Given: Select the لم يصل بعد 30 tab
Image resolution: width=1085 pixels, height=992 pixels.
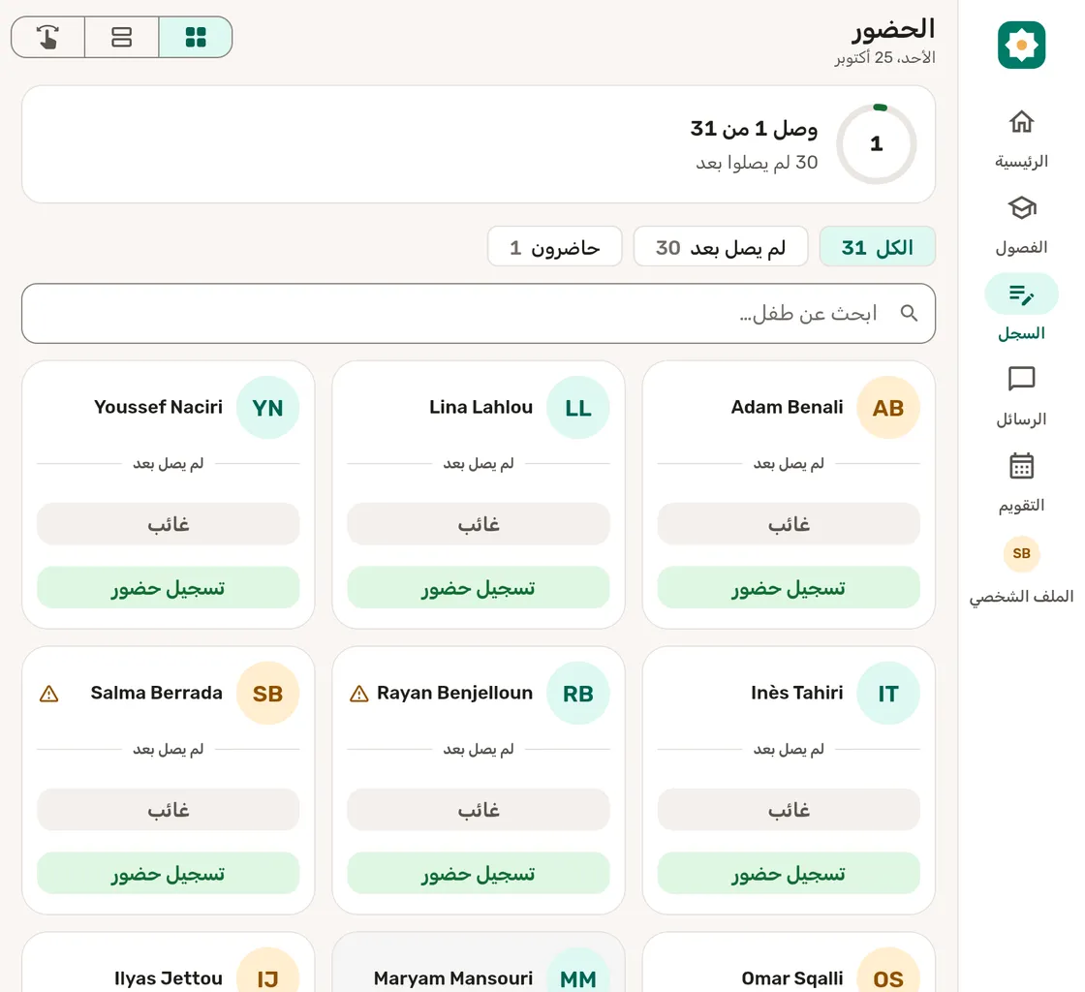Looking at the screenshot, I should click(721, 247).
